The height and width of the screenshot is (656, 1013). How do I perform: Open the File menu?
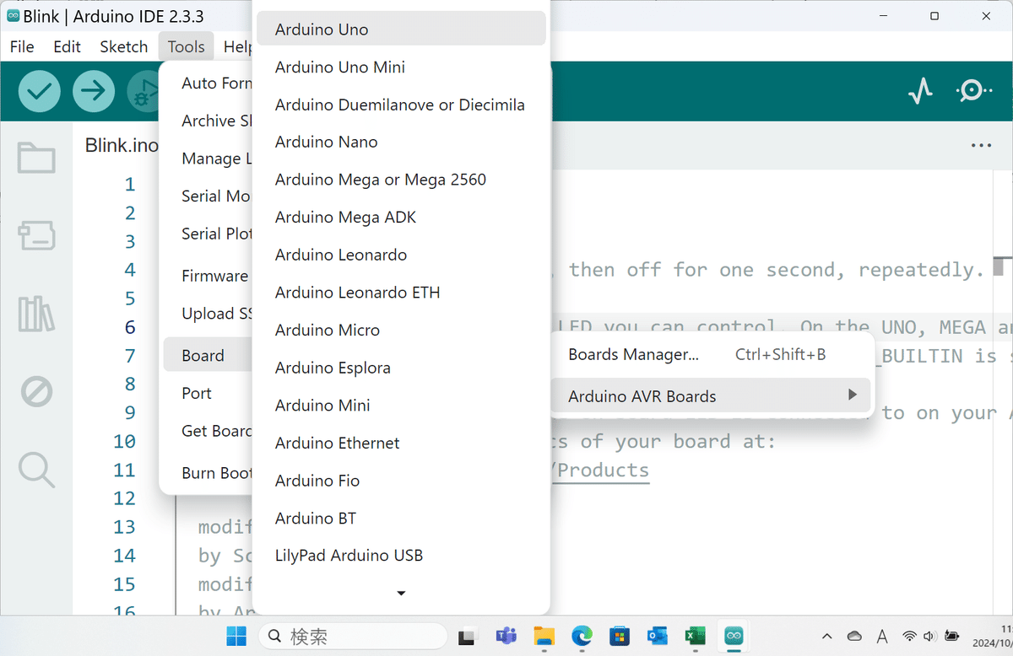(x=21, y=46)
